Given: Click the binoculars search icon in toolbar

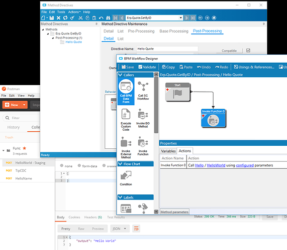Looking at the screenshot, I should click(108, 18).
